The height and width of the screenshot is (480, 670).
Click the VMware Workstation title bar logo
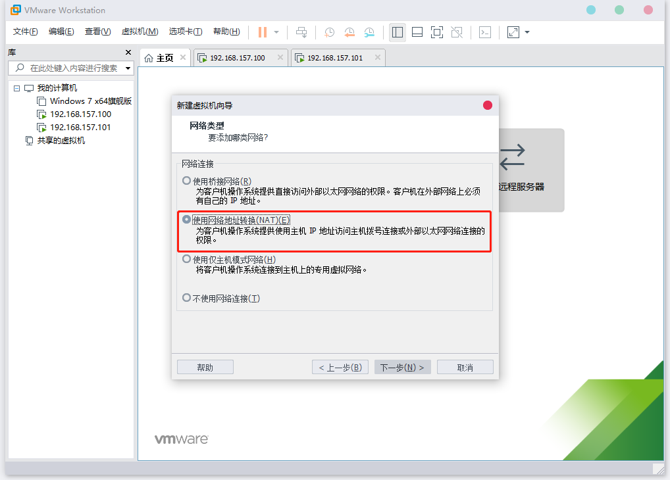point(16,10)
